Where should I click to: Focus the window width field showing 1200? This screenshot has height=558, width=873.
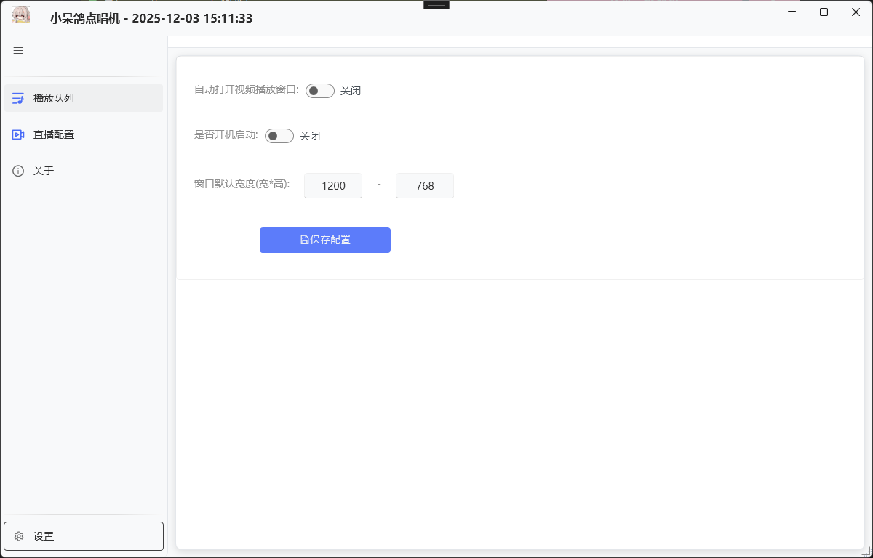(333, 186)
